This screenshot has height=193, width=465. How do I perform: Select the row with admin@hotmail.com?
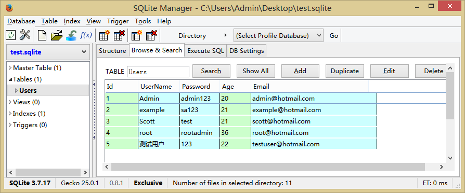pyautogui.click(x=275, y=98)
